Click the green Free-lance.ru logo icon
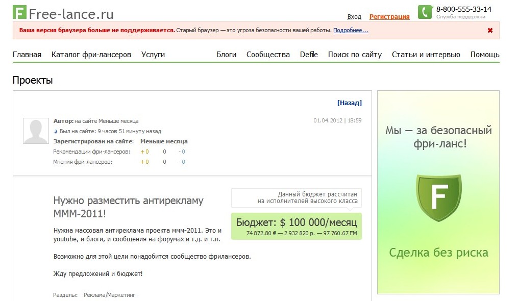This screenshot has width=518, height=301. point(19,13)
